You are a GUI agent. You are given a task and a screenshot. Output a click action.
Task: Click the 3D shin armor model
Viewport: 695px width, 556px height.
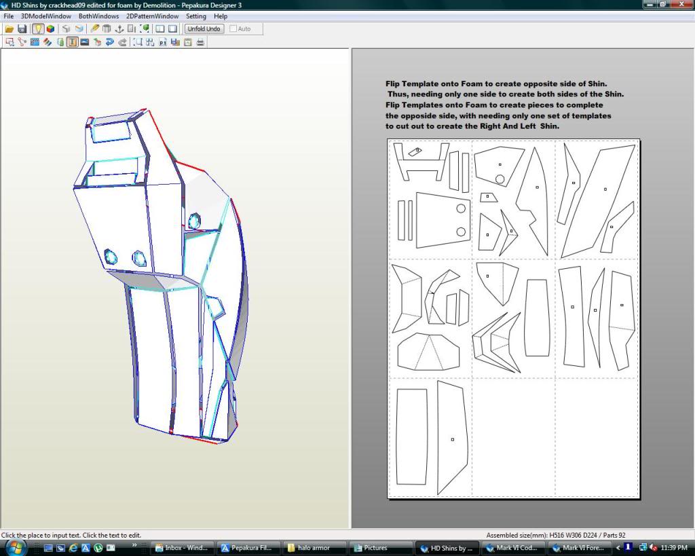coord(162,275)
